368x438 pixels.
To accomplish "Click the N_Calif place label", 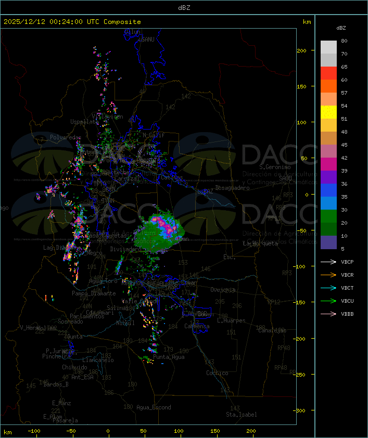I will point(154,135).
